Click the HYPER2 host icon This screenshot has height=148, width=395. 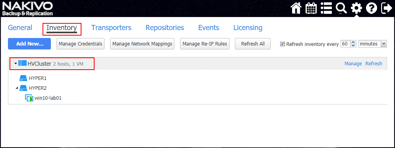pos(23,88)
